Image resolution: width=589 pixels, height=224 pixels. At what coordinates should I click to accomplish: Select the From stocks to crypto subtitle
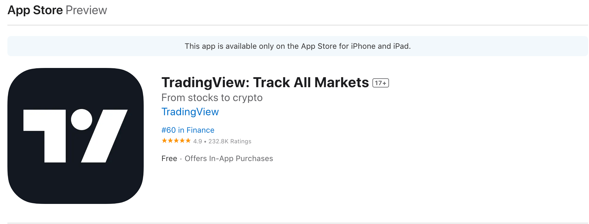pos(212,98)
